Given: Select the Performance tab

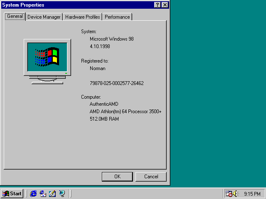Looking at the screenshot, I should [117, 17].
